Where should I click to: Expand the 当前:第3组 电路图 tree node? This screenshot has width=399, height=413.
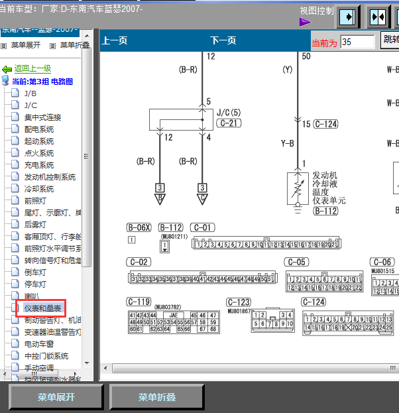[6, 82]
